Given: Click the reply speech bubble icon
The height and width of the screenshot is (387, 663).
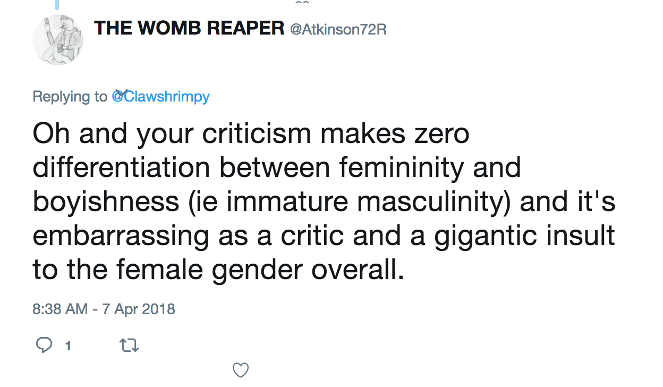Looking at the screenshot, I should pos(44,346).
